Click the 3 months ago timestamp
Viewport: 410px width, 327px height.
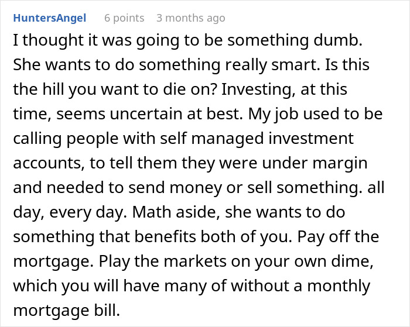click(190, 18)
